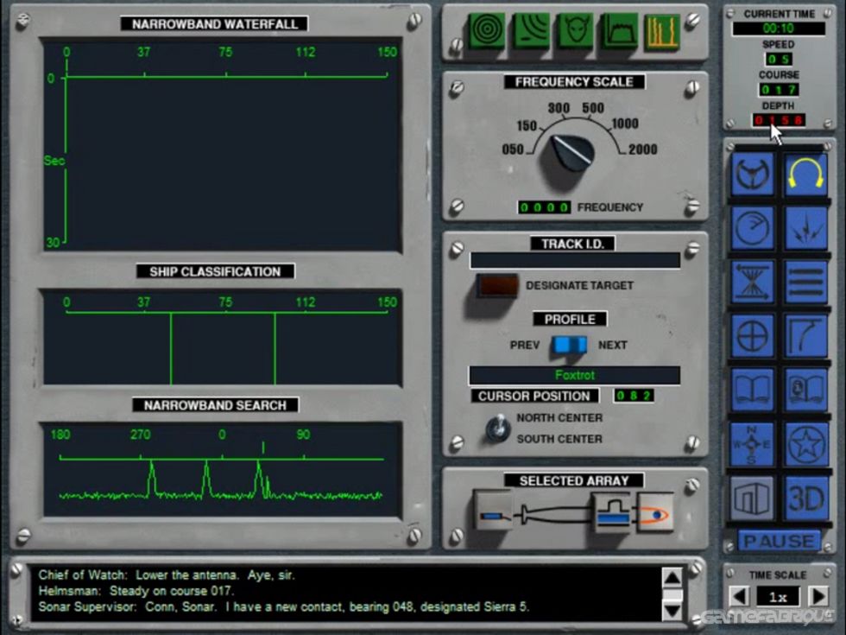Open the weapons explosion station icon
Image resolution: width=846 pixels, height=635 pixels.
pos(805,228)
